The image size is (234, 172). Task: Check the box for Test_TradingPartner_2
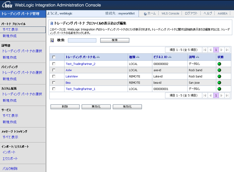54,64
